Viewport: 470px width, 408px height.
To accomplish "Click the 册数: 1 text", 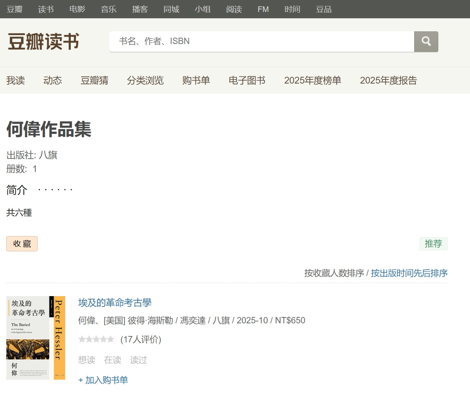I will click(x=22, y=169).
